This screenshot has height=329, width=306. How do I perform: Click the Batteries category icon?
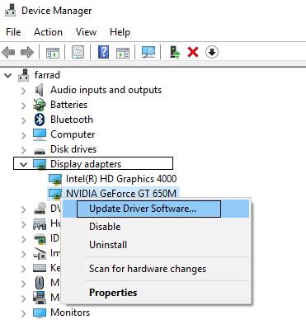click(x=40, y=105)
